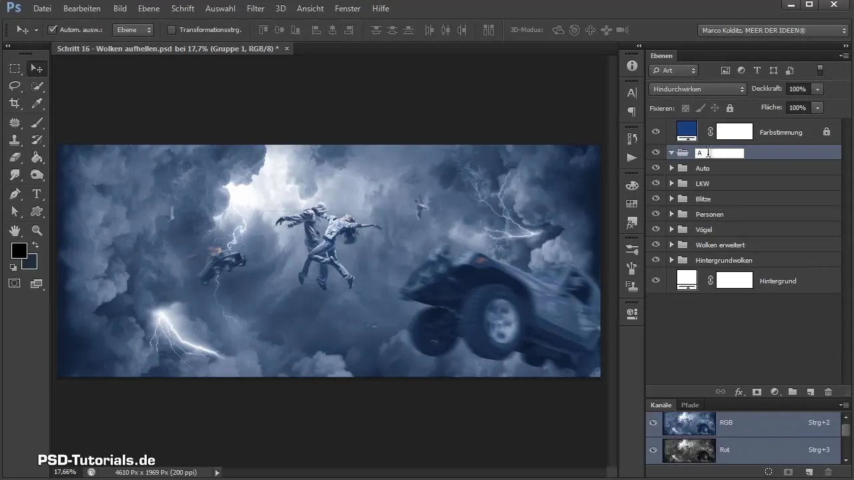854x480 pixels.
Task: Close the document tab
Action: [x=287, y=49]
